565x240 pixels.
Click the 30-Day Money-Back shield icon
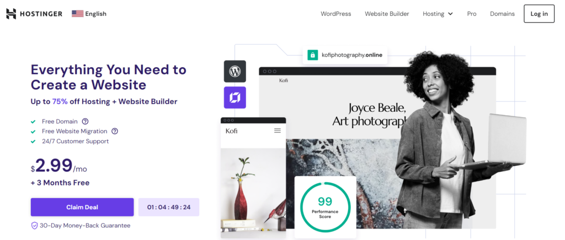click(x=34, y=226)
